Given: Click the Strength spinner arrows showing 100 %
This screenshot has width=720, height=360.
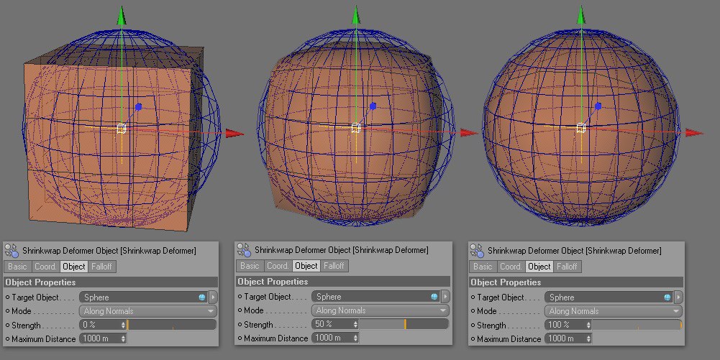Looking at the screenshot, I should [590, 326].
